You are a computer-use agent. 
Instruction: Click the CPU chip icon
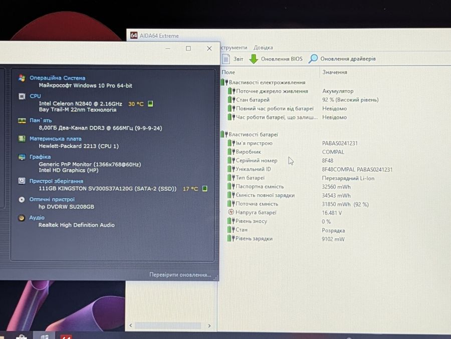[22, 96]
